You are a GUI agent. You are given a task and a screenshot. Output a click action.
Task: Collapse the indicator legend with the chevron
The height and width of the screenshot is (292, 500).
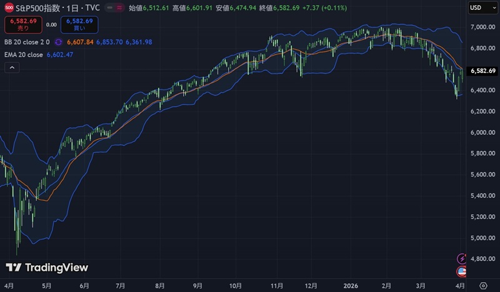tap(11, 69)
